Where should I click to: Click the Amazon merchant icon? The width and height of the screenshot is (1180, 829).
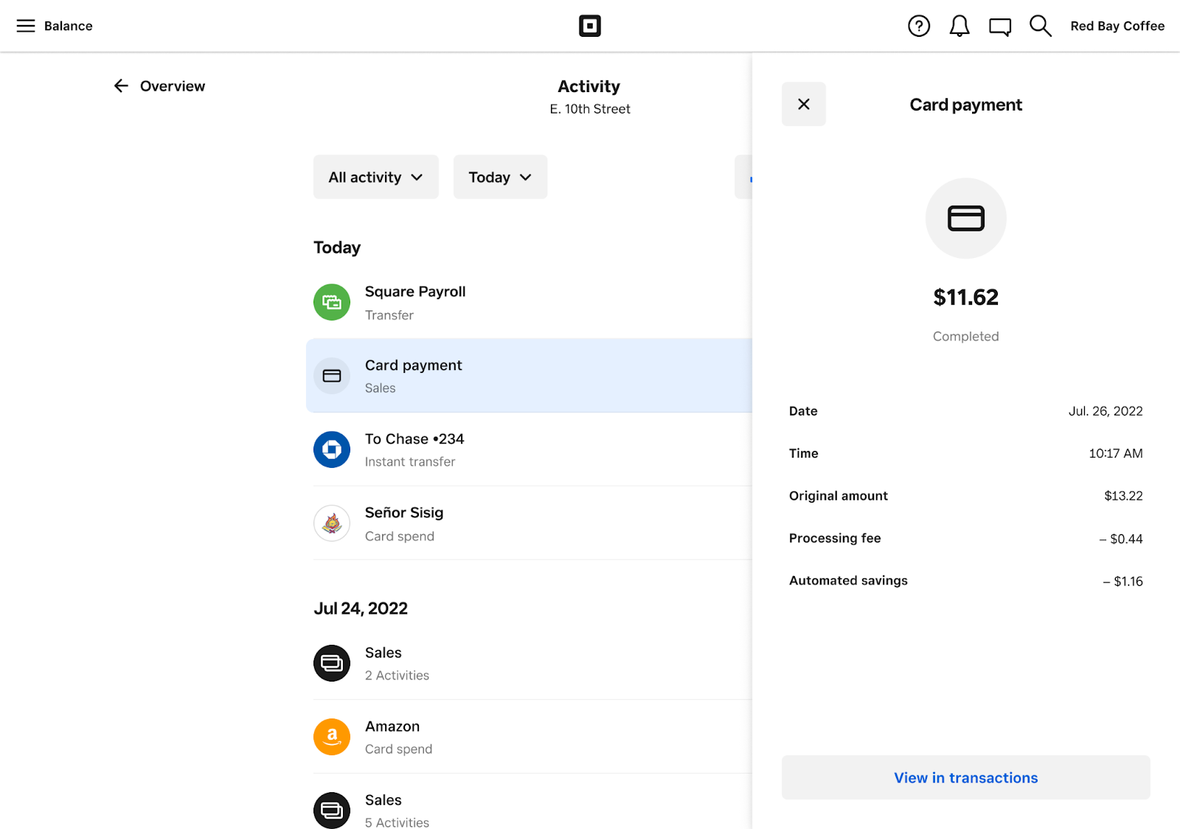tap(331, 737)
